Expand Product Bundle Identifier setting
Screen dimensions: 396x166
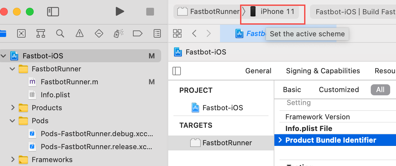pyautogui.click(x=280, y=140)
